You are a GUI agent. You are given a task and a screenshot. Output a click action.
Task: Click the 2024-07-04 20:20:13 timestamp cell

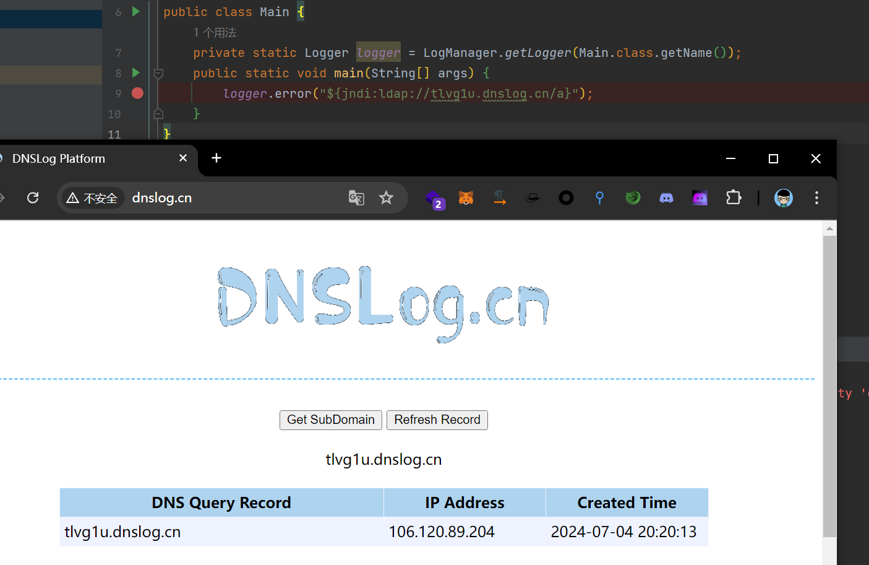[627, 532]
